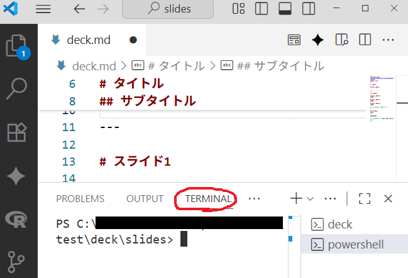
Task: Click the editor minimap
Action: 382,99
